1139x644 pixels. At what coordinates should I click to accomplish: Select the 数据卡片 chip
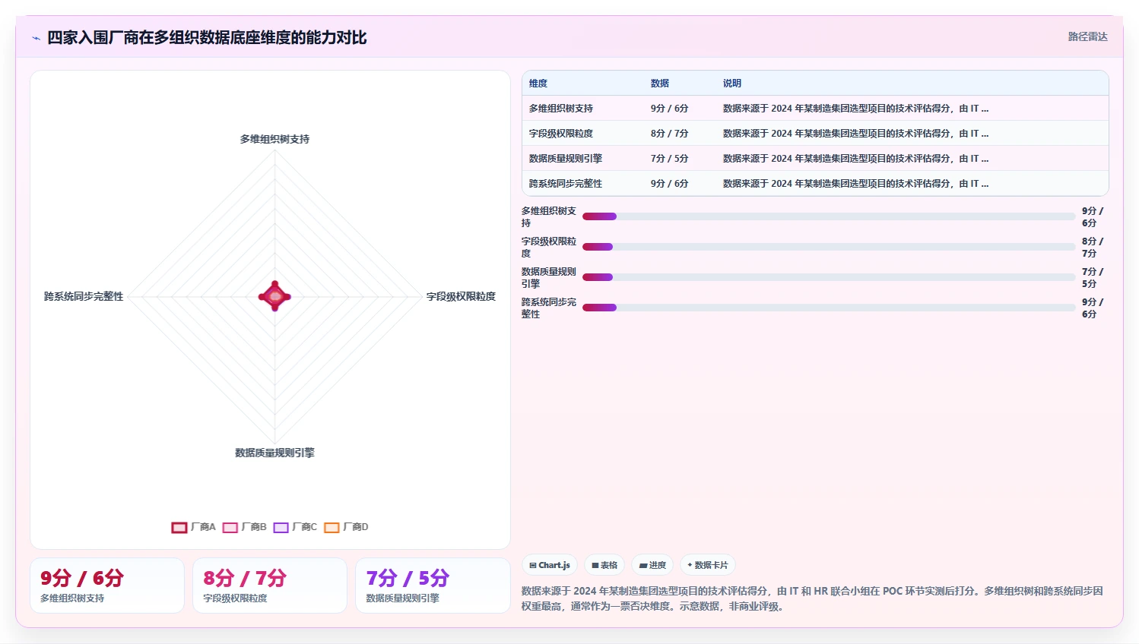[x=708, y=565]
